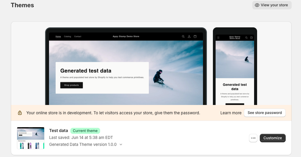301x157 pixels.
Task: Click the development banner message text
Action: [113, 113]
